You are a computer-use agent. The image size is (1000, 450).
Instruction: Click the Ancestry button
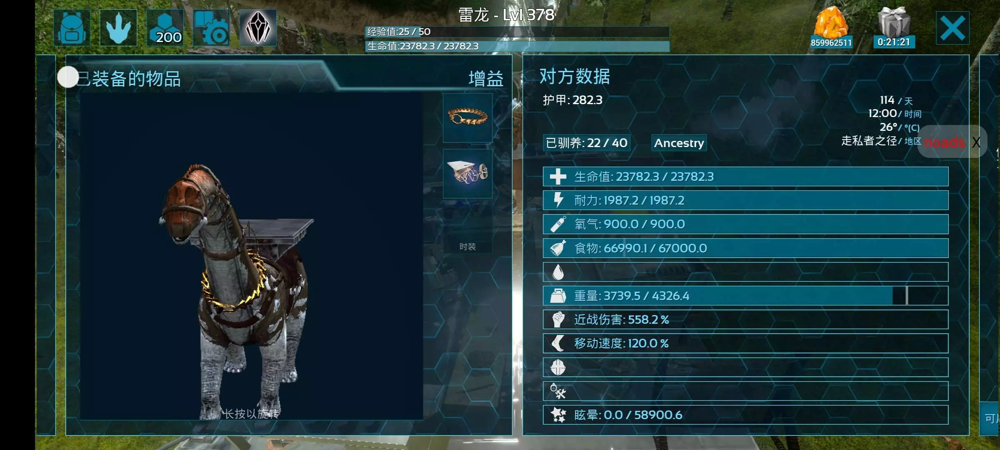pyautogui.click(x=679, y=143)
